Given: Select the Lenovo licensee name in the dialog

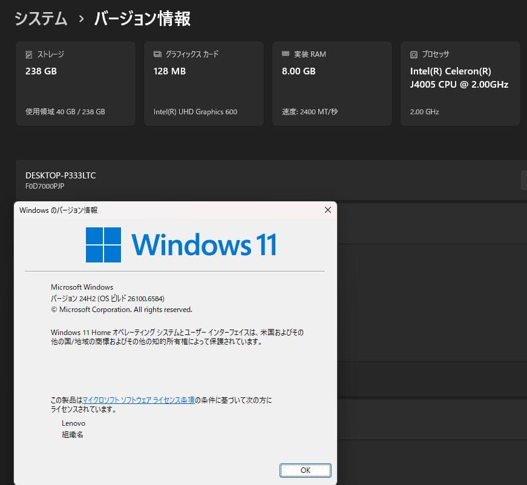Looking at the screenshot, I should click(73, 423).
